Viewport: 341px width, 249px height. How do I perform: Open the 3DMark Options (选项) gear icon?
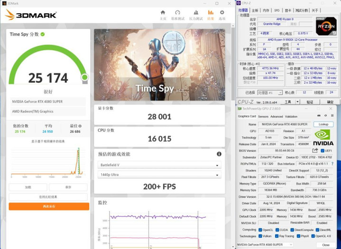[222, 12]
